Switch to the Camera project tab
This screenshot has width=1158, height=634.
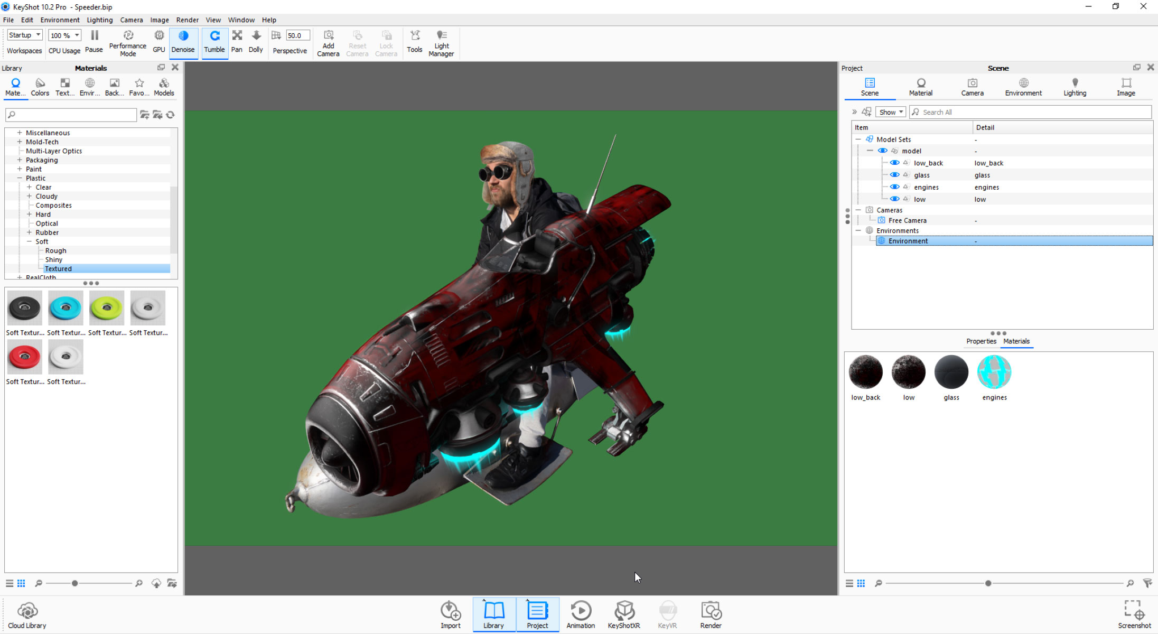click(972, 87)
